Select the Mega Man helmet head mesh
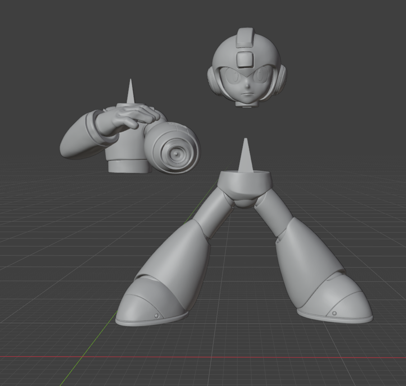The width and height of the screenshot is (406, 386). 247,67
